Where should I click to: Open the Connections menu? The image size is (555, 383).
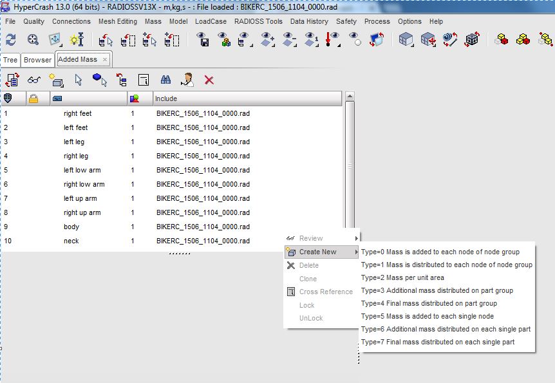point(71,21)
